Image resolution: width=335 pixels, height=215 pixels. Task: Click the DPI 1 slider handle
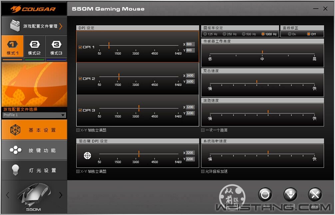tap(109, 45)
